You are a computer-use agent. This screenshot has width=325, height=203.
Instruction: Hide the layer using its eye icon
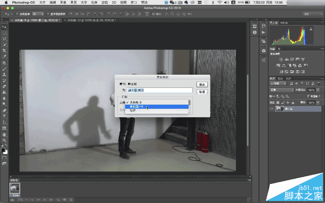click(272, 109)
